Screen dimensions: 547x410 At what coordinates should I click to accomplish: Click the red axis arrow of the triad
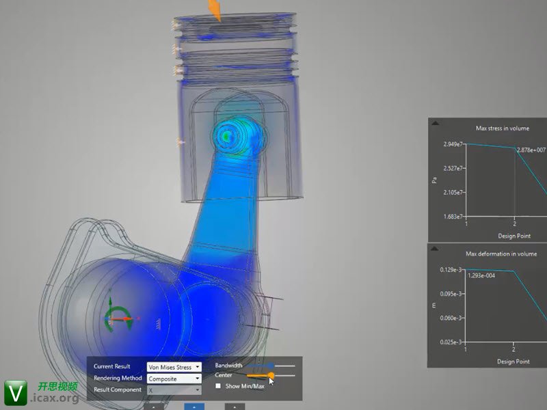coord(128,318)
